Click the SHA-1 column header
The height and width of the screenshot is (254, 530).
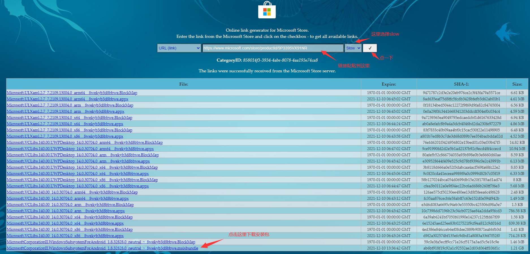click(x=461, y=84)
